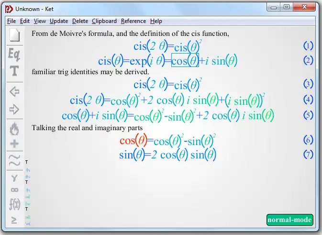Click equation label (4)
This screenshot has height=235, width=322.
(x=308, y=100)
